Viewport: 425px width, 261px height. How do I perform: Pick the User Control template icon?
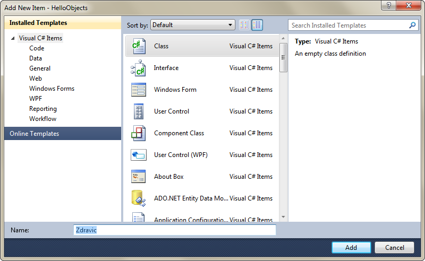coord(139,111)
